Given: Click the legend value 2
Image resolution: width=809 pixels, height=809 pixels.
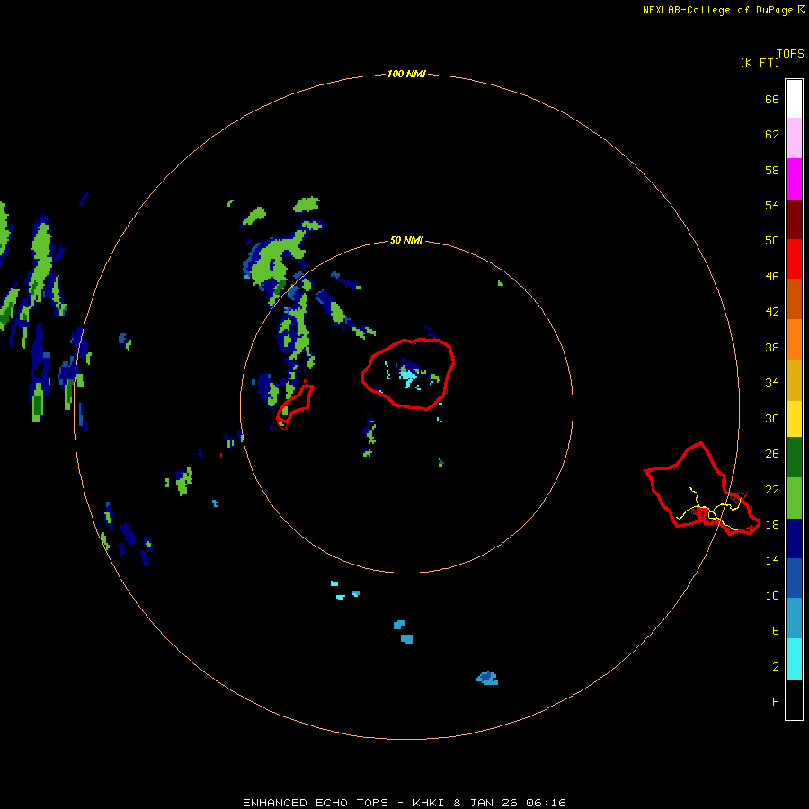Looking at the screenshot, I should pyautogui.click(x=776, y=666).
